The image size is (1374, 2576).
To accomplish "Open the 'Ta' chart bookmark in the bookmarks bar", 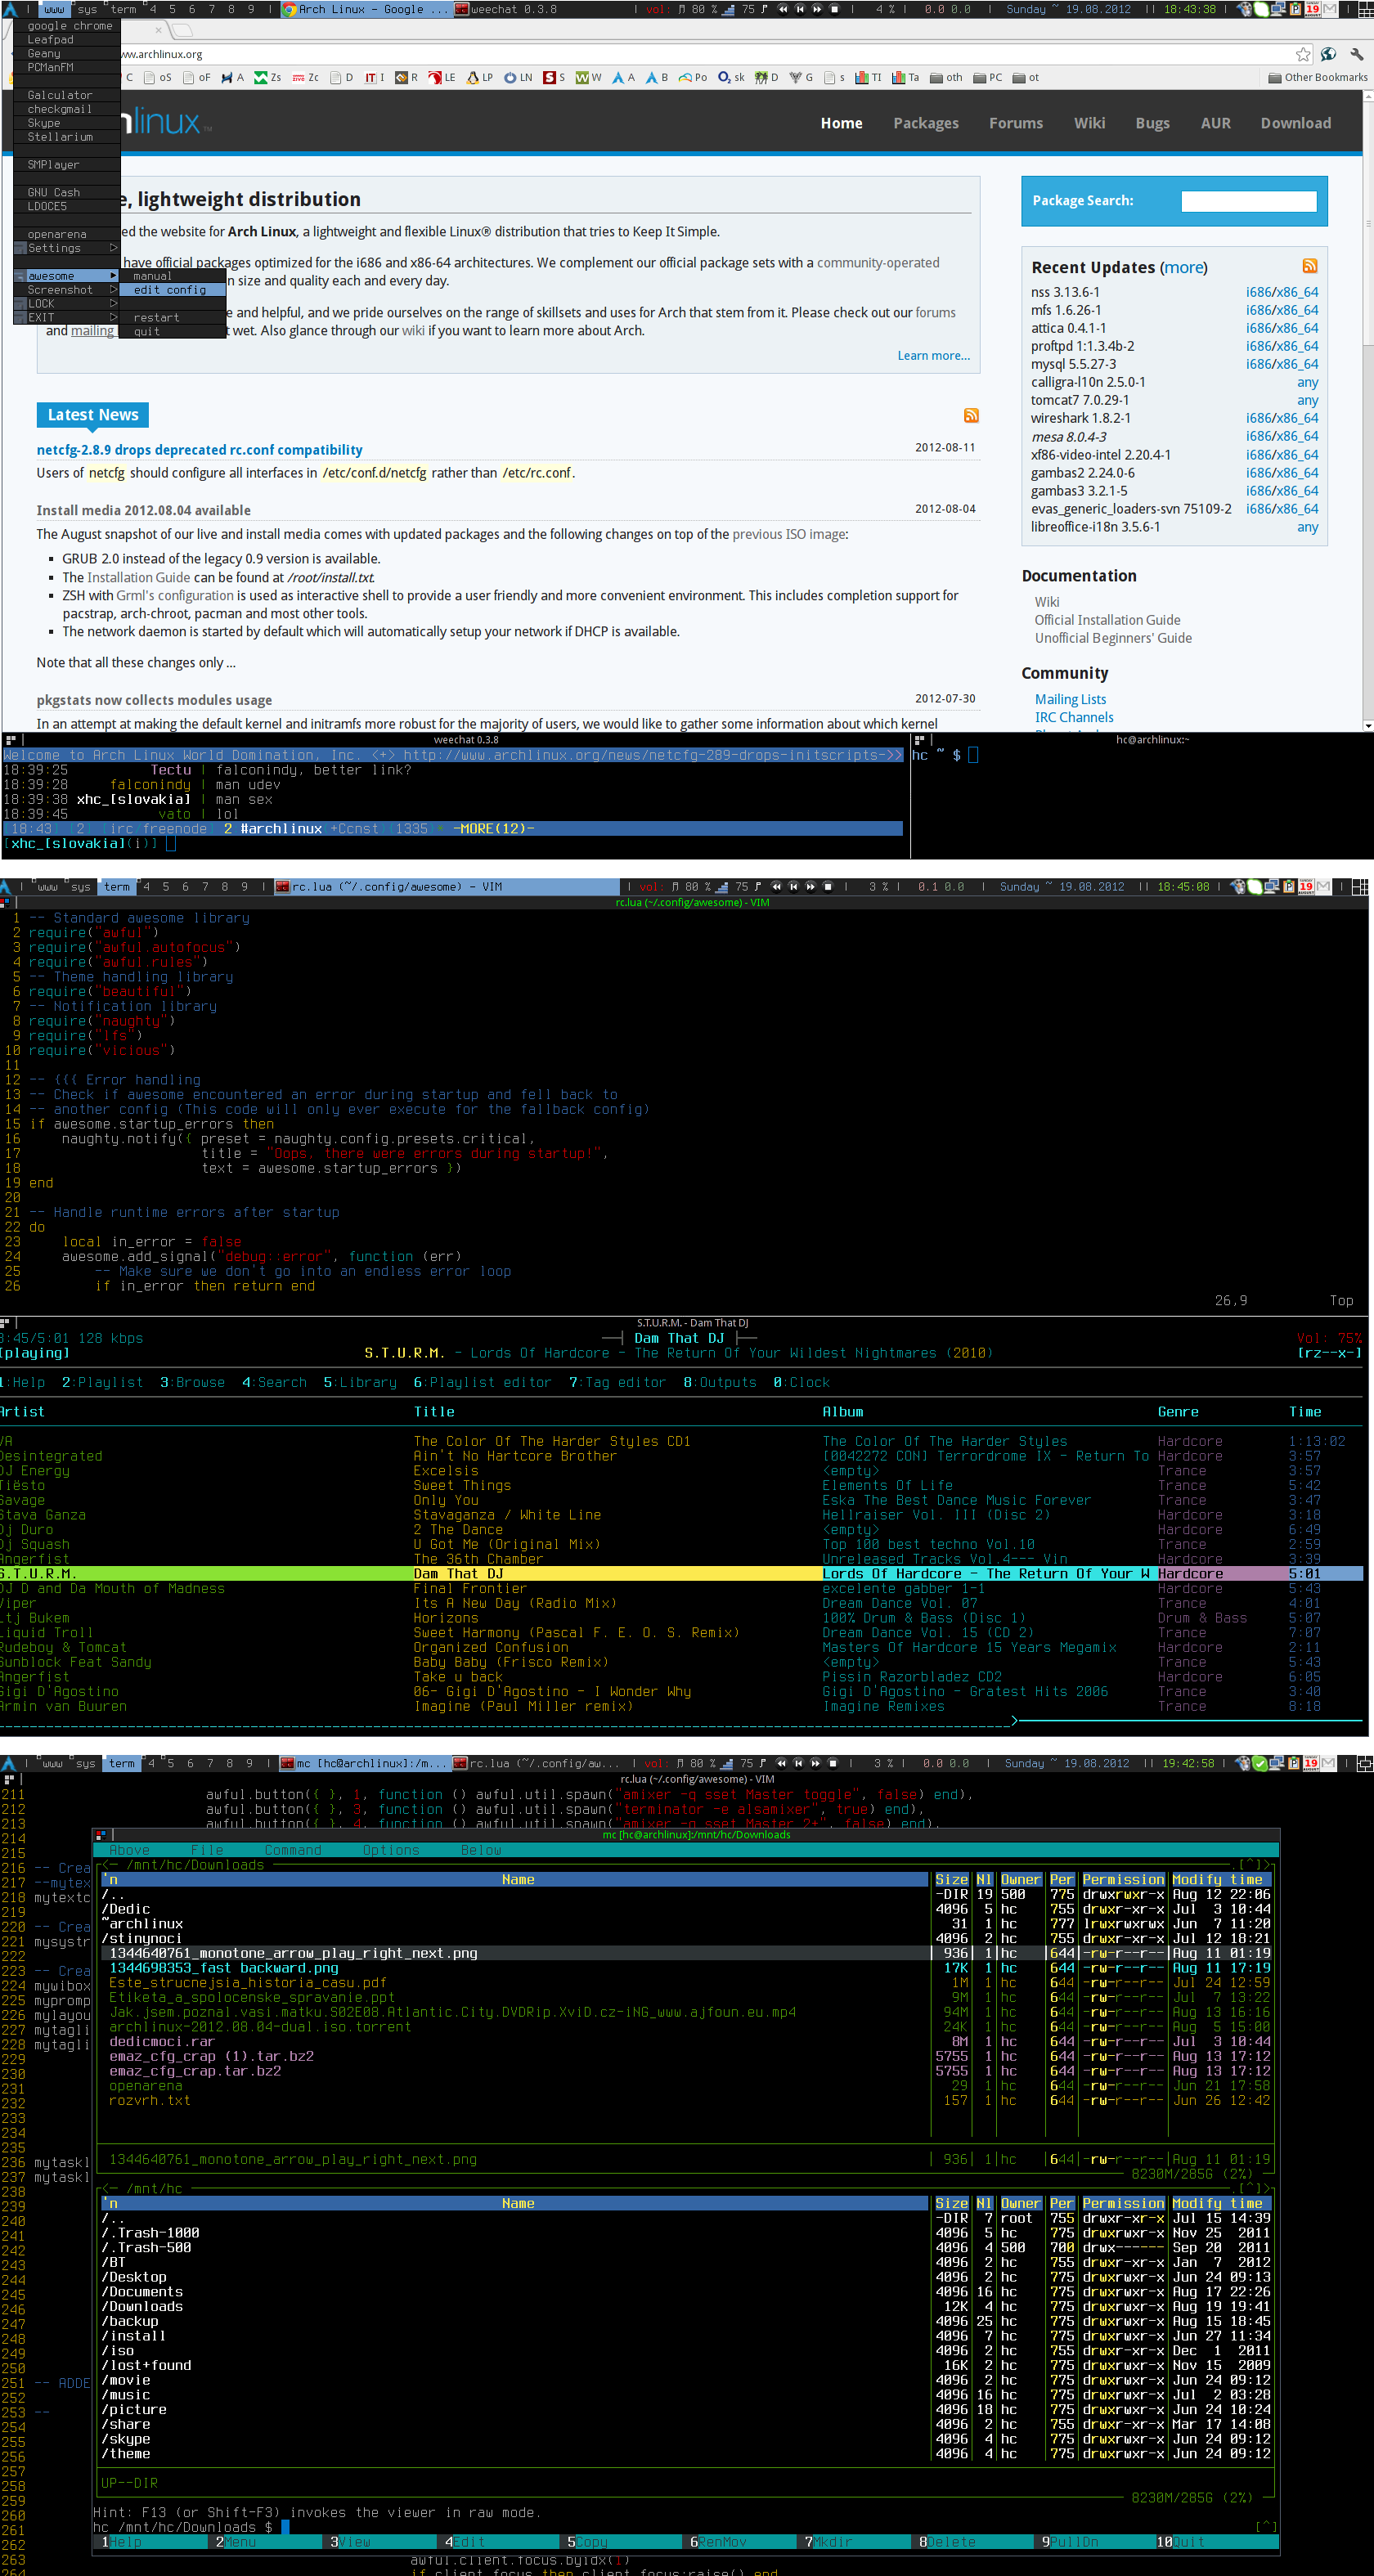I will pos(905,77).
